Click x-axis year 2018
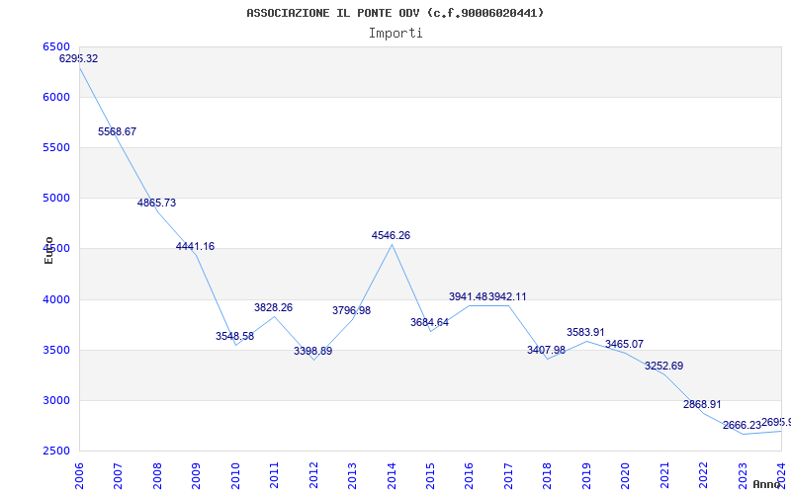This screenshot has height=494, width=791. (x=547, y=475)
